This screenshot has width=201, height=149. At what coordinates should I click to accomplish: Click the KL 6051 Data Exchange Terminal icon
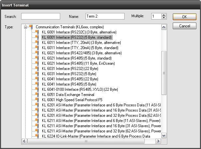coord(37,94)
